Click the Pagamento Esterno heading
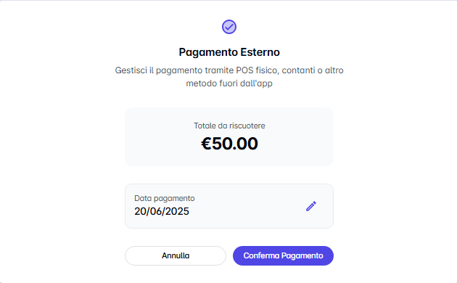 click(229, 52)
